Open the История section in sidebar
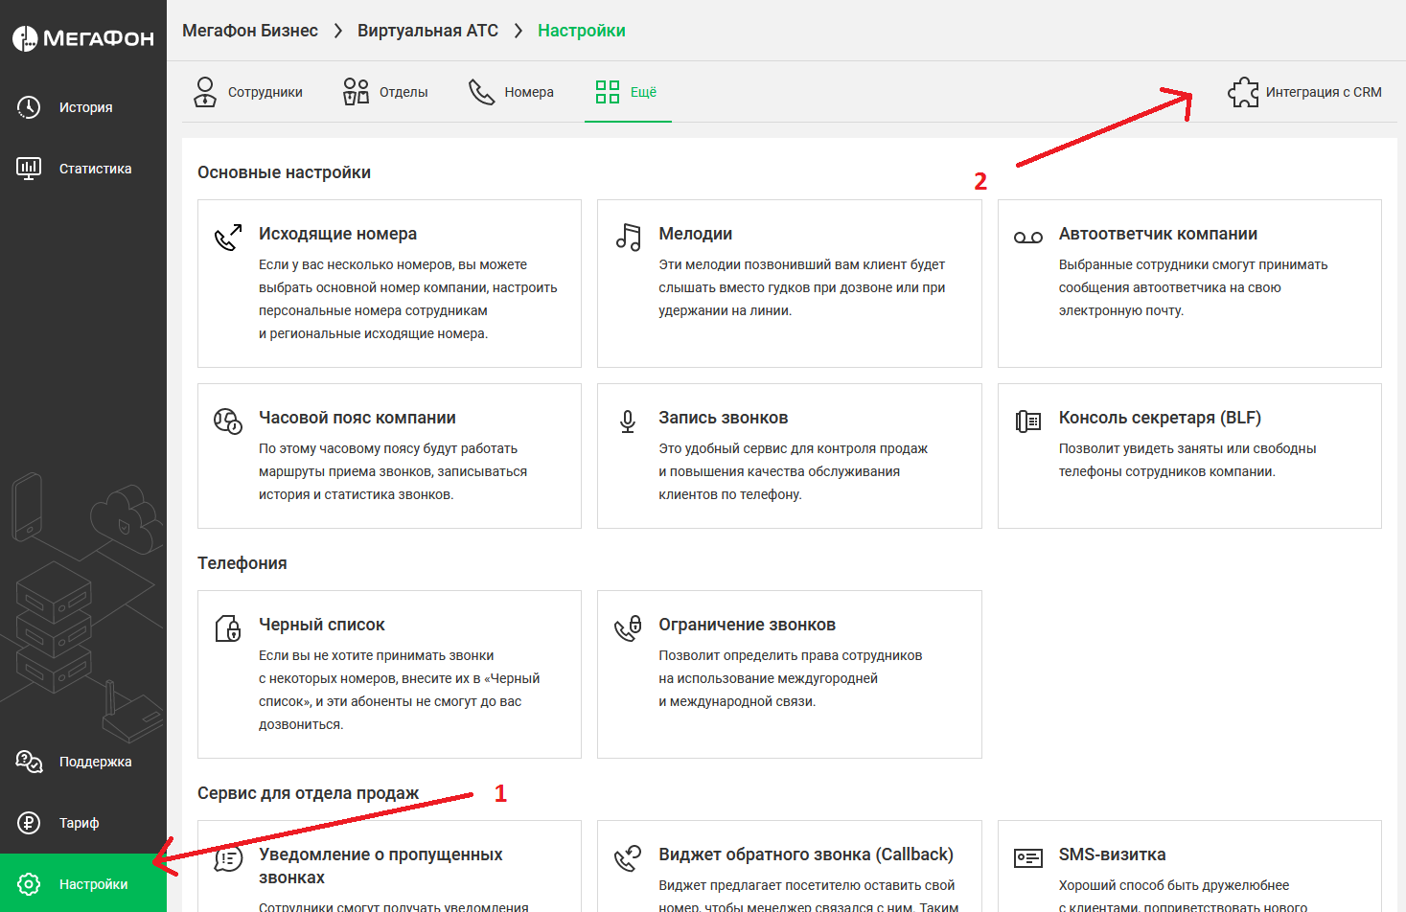Image resolution: width=1406 pixels, height=912 pixels. [83, 107]
